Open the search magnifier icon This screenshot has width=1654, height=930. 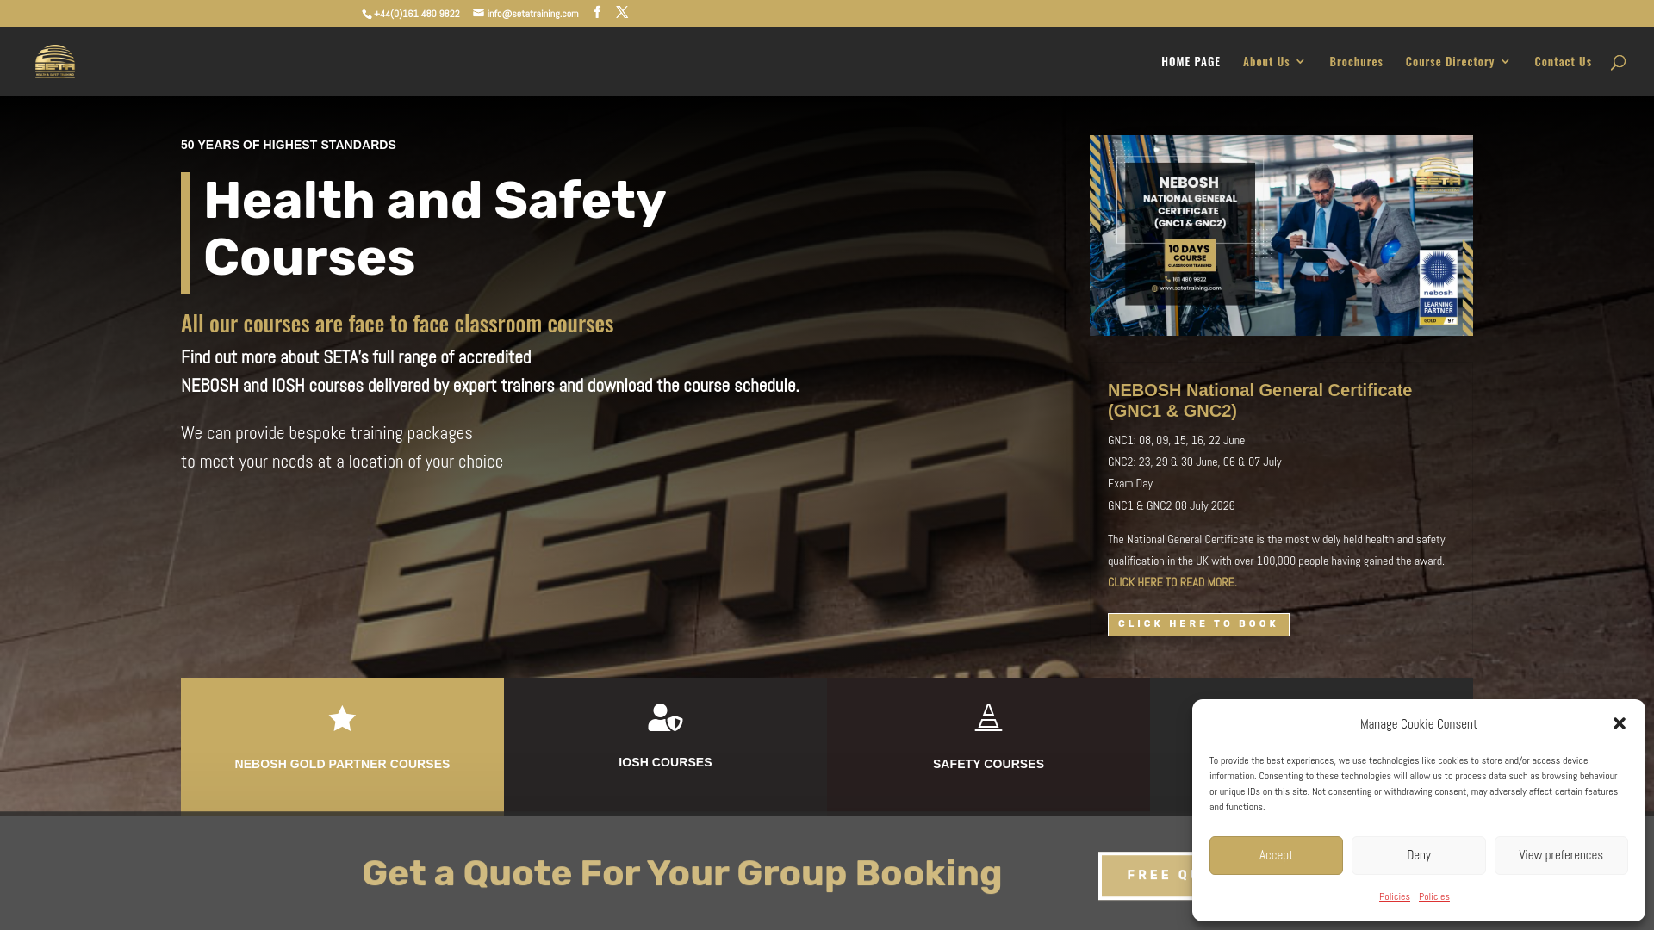[x=1618, y=62]
